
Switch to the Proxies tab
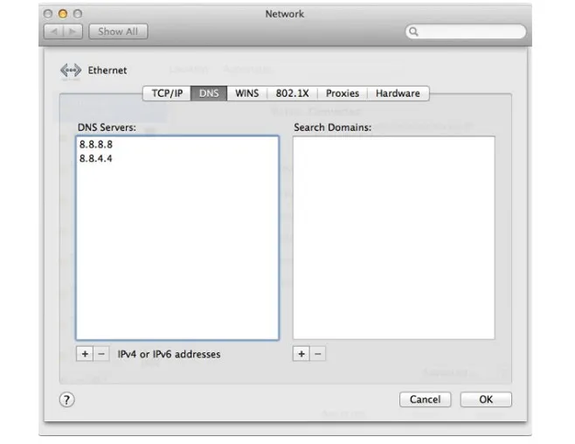tap(343, 94)
